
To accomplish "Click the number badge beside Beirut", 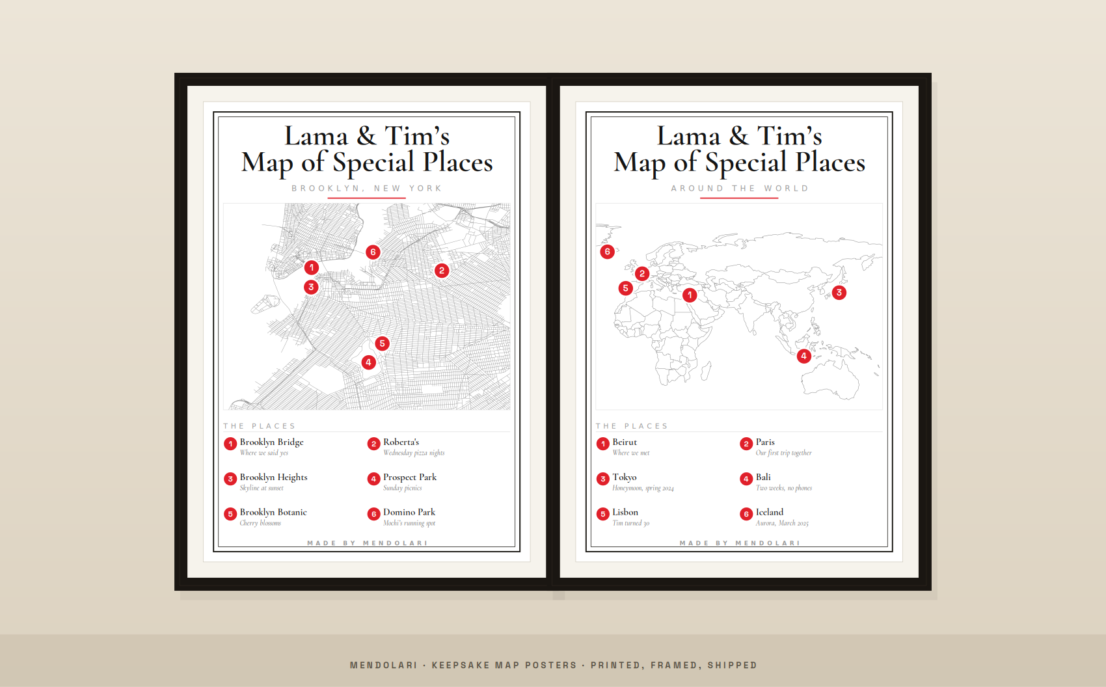I will point(603,444).
